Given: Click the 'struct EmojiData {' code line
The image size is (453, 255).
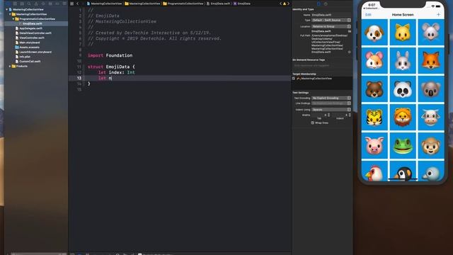Looking at the screenshot, I should click(x=111, y=67).
